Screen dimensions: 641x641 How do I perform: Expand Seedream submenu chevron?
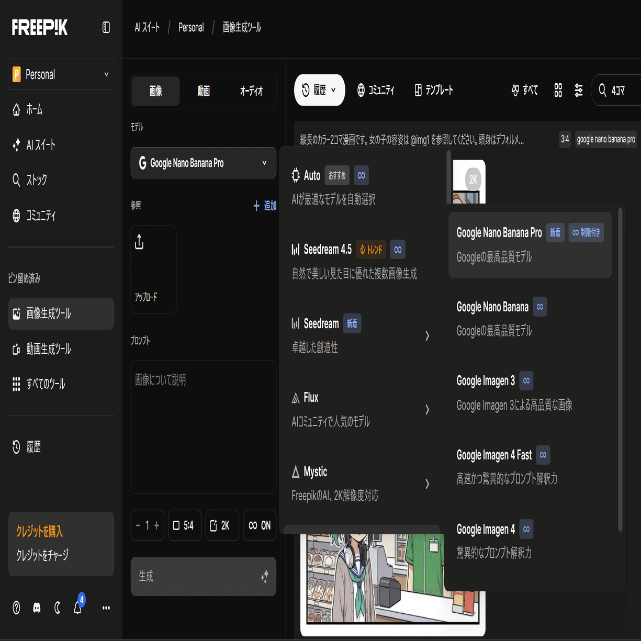point(428,335)
